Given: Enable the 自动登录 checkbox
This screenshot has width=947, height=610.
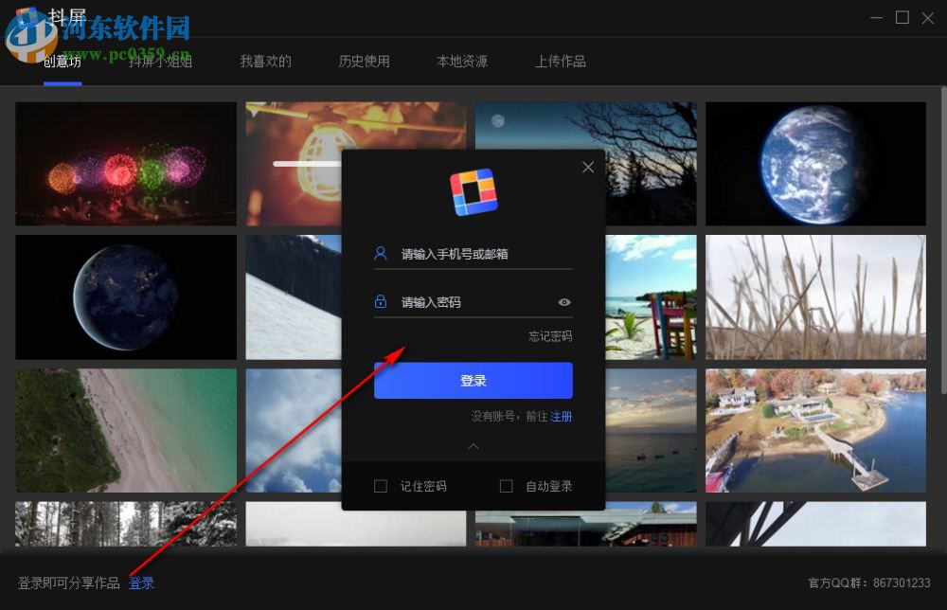Looking at the screenshot, I should [x=507, y=485].
